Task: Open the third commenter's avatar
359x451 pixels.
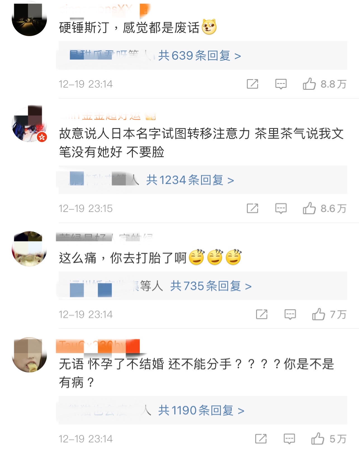Action: pyautogui.click(x=29, y=249)
